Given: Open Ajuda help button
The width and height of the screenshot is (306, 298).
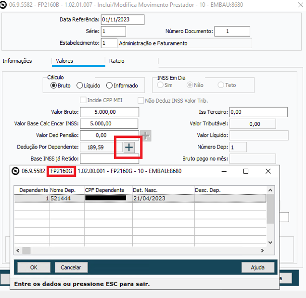Looking at the screenshot, I should click(x=258, y=267).
